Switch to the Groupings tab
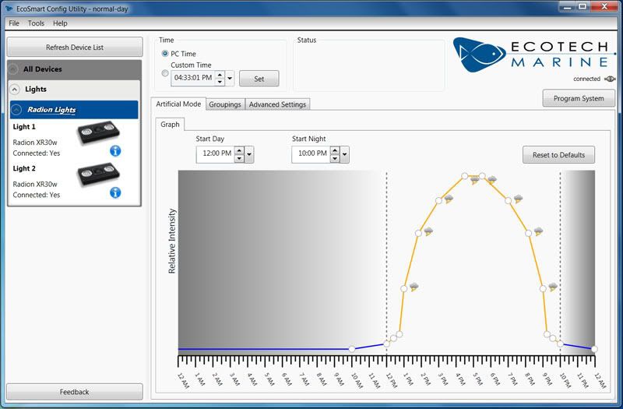The width and height of the screenshot is (623, 409). click(224, 104)
